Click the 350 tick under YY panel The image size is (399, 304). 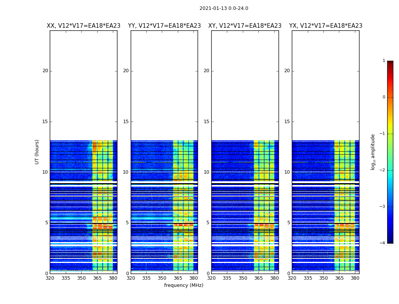pos(162,278)
